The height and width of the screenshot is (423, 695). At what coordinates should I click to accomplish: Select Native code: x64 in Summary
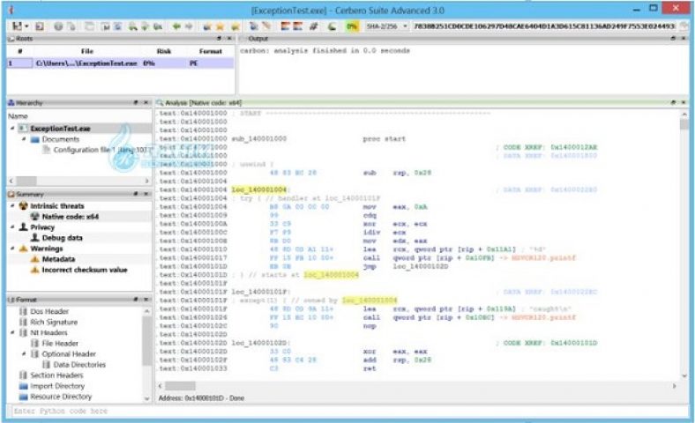[71, 217]
